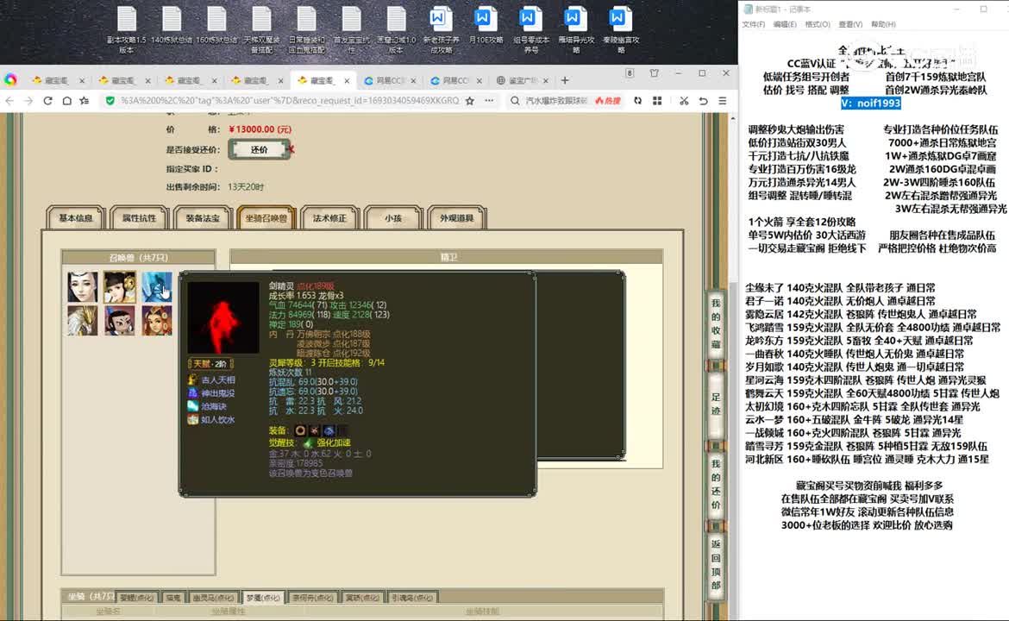Open the 副本攻略1.5版本 desktop file
1009x621 pixels.
127,29
